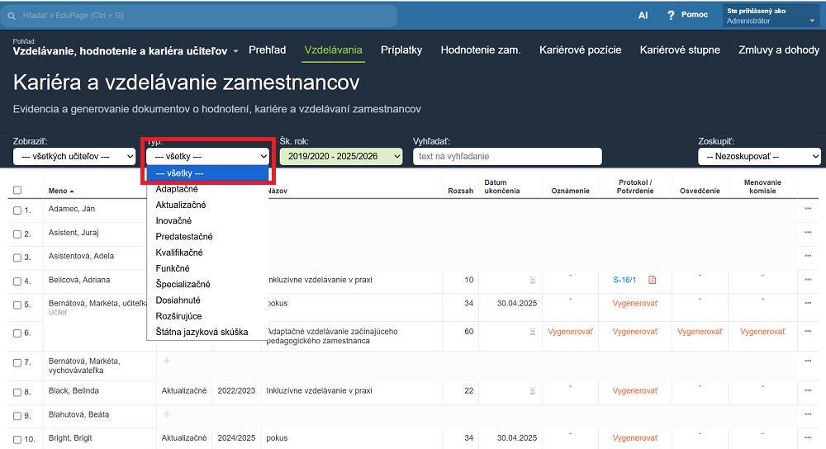Click Vygenerovať under Menovanie komisie
The image size is (826, 449).
[x=762, y=331]
